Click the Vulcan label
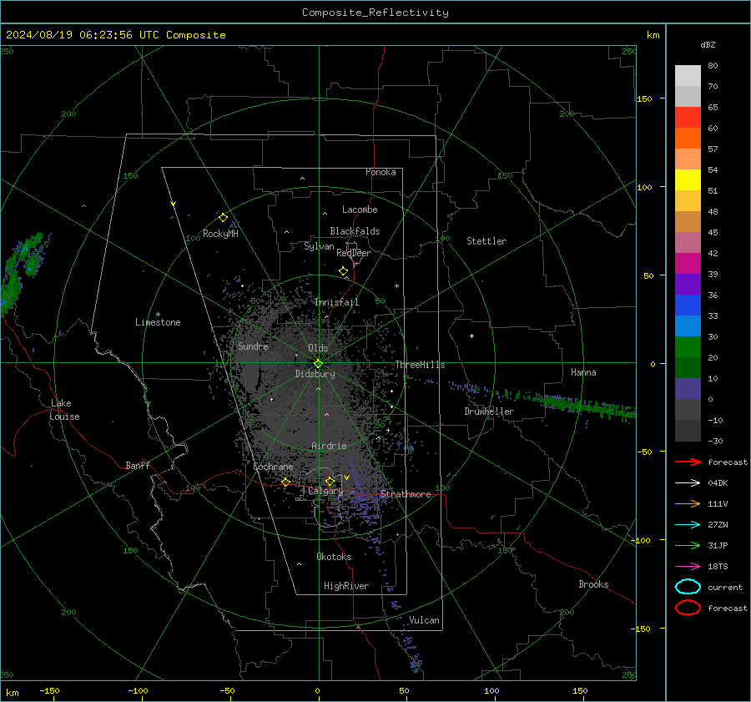 pos(424,620)
